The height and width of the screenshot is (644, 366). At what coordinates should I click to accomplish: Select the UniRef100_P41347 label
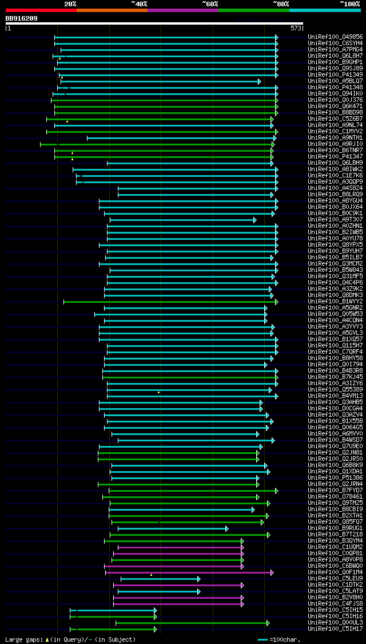[335, 157]
